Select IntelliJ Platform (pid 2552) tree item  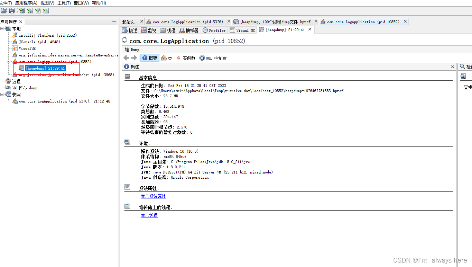pos(48,35)
